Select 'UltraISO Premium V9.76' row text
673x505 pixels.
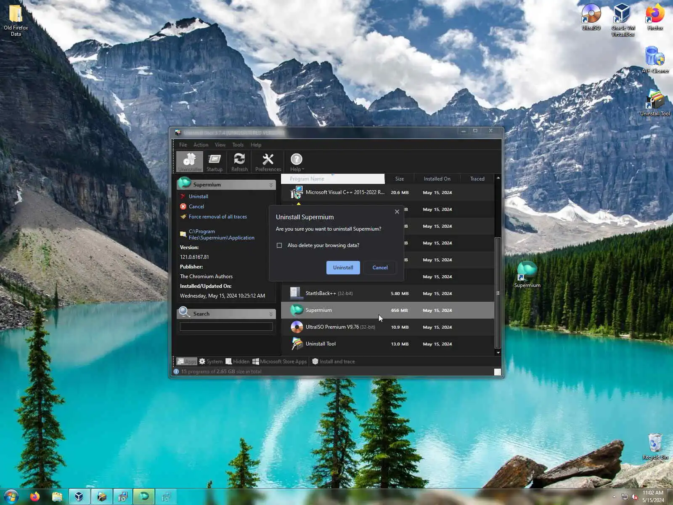(332, 327)
